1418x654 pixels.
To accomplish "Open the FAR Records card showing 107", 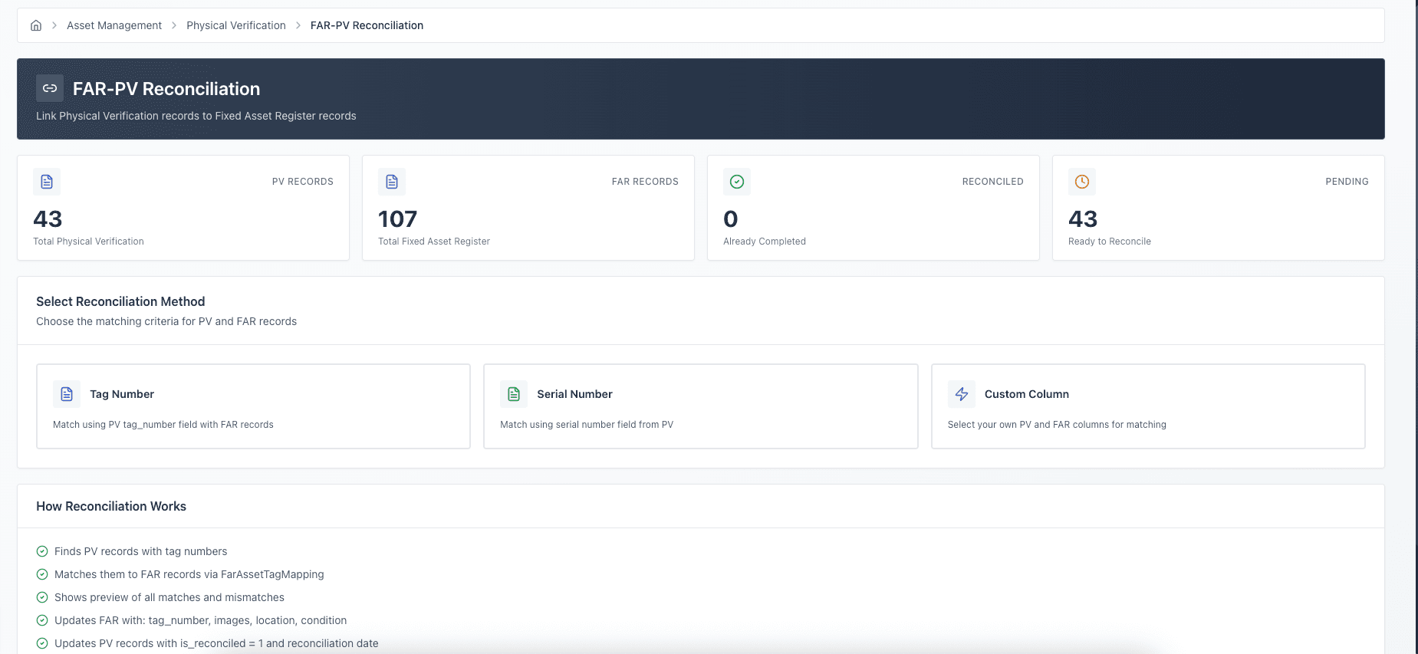I will tap(528, 208).
